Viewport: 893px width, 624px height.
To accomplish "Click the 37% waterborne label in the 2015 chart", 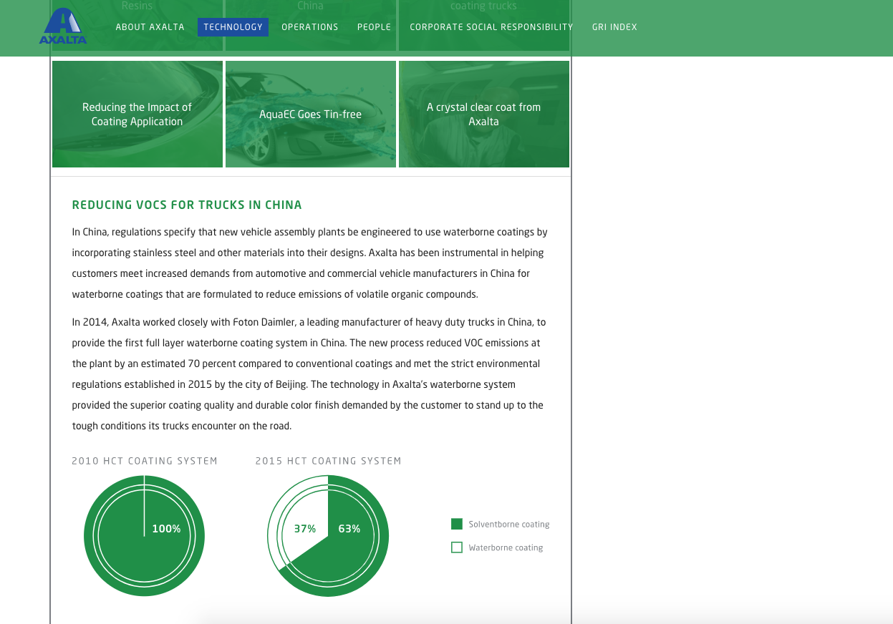I will [305, 529].
